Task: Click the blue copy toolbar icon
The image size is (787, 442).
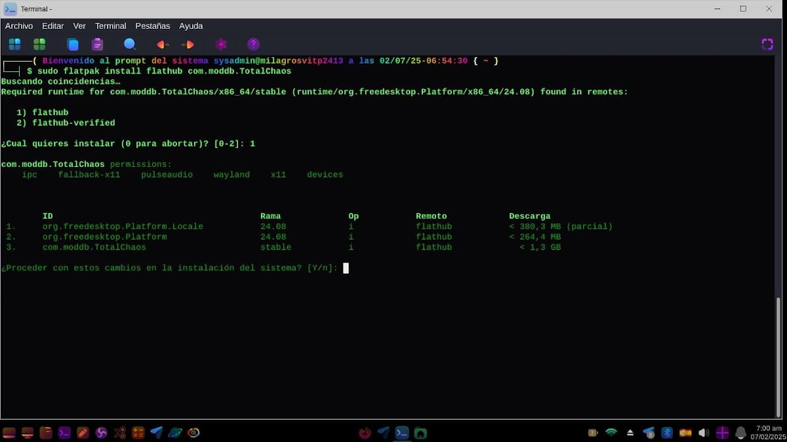Action: 73,45
